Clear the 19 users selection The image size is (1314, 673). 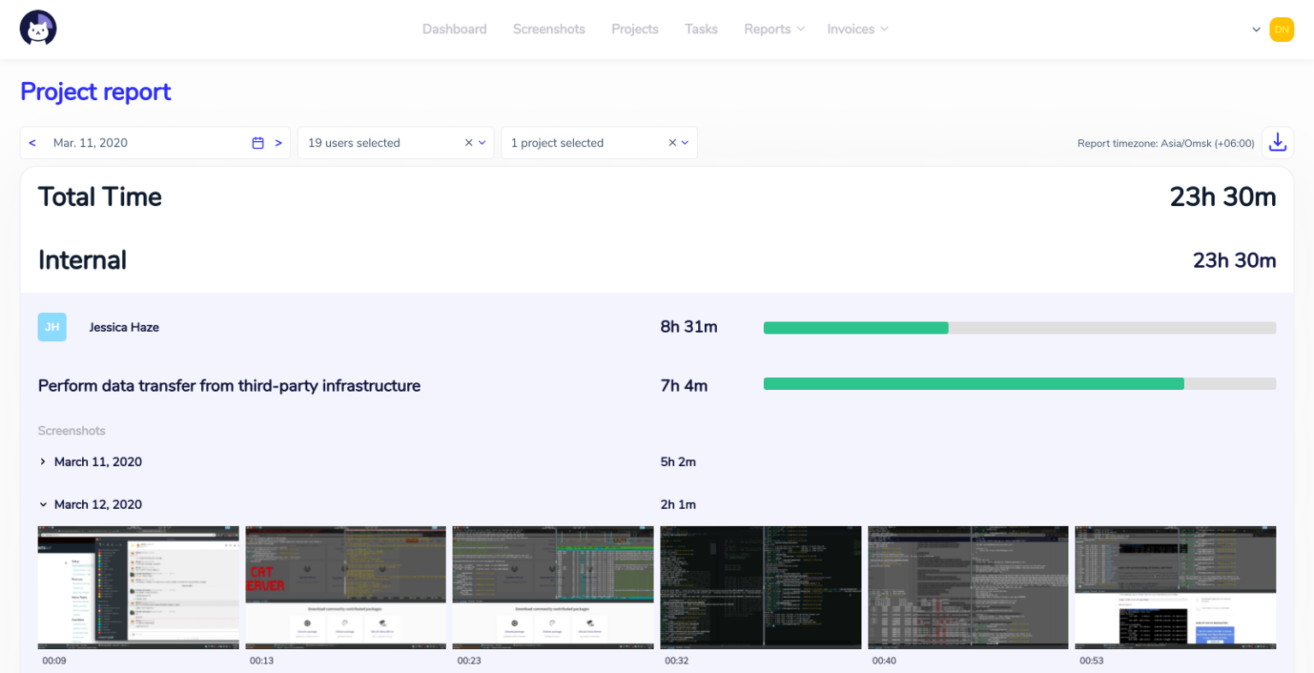[x=468, y=143]
